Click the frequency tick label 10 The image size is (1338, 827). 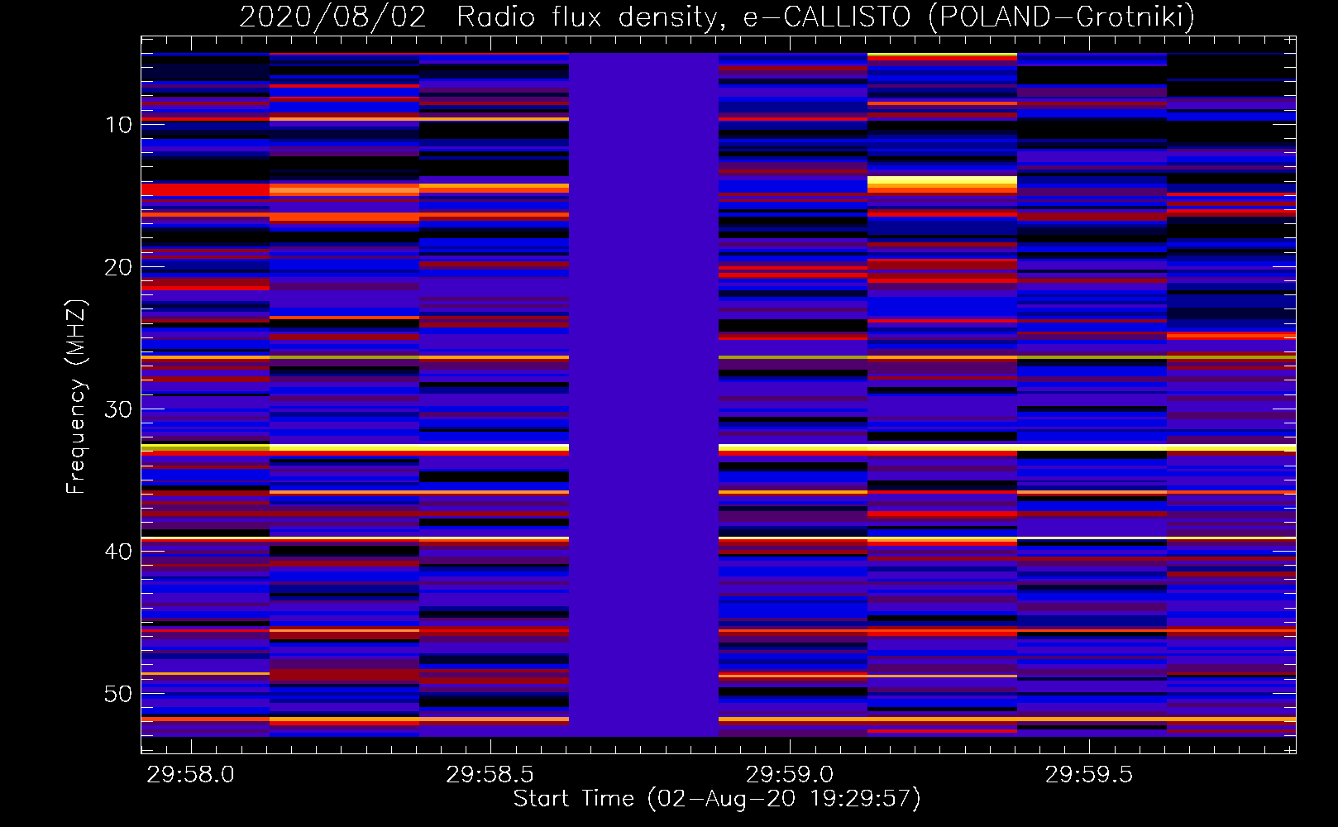pyautogui.click(x=118, y=125)
